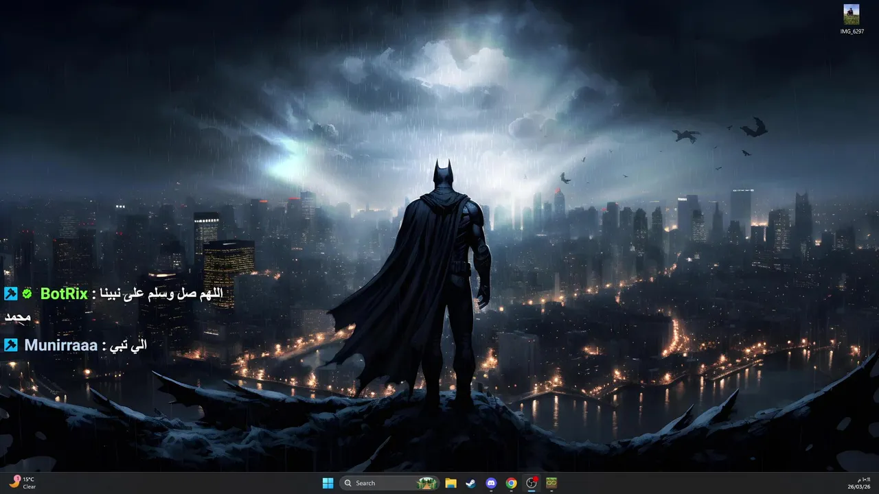Open the green infinity app in taskbar
Screen dimensions: 879x494
pos(551,483)
